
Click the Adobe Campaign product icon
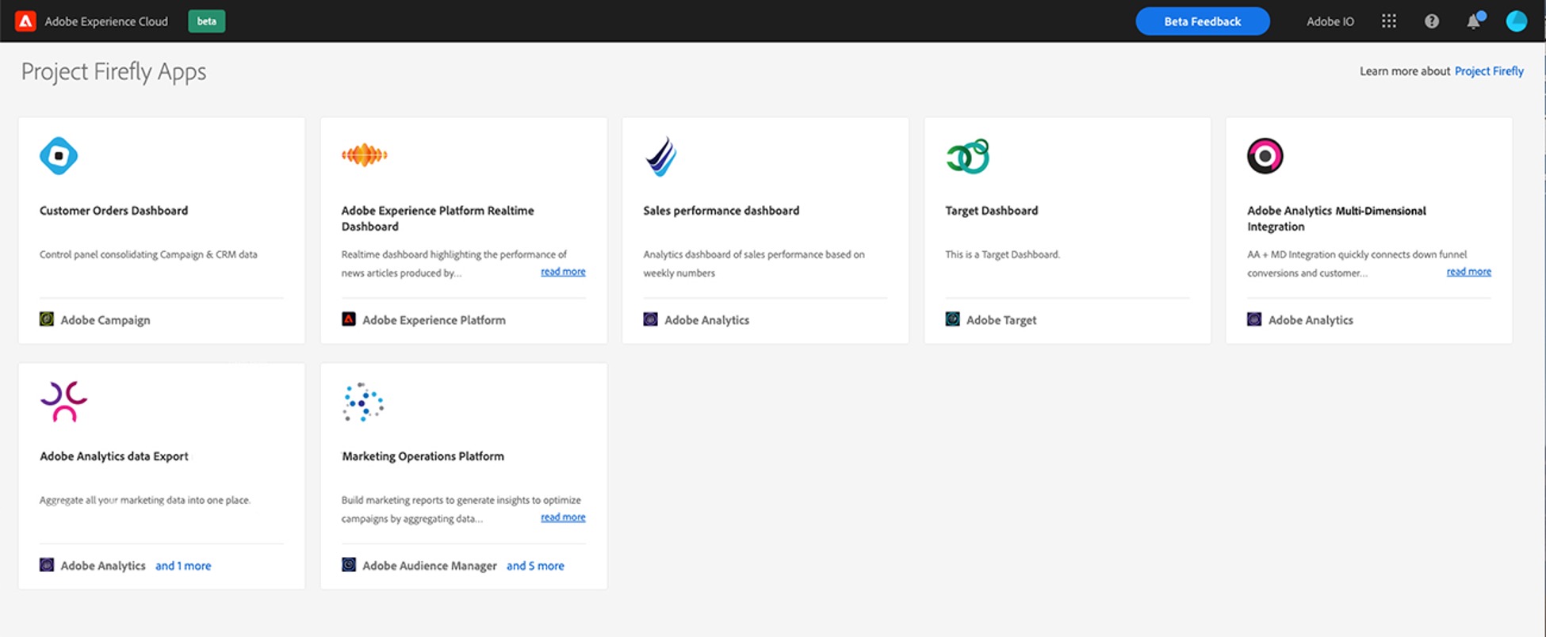(47, 319)
